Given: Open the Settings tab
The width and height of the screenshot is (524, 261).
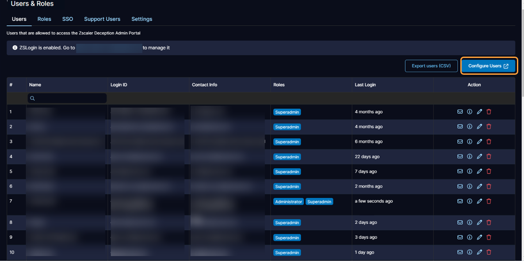Looking at the screenshot, I should (142, 19).
